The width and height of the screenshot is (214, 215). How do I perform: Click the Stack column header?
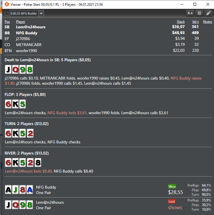(x=181, y=22)
